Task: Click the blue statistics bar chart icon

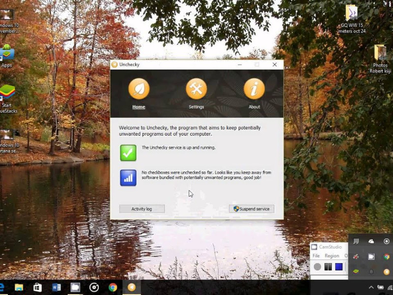Action: point(128,178)
